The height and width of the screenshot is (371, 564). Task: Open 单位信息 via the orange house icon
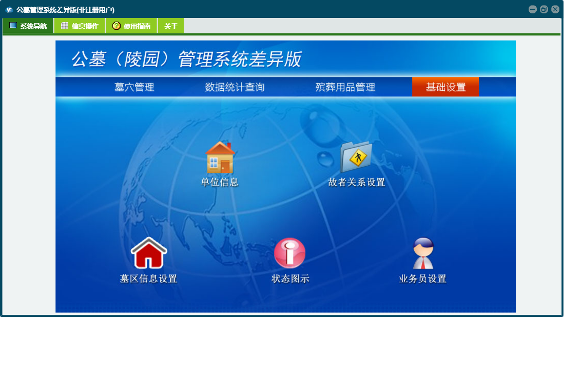[220, 158]
